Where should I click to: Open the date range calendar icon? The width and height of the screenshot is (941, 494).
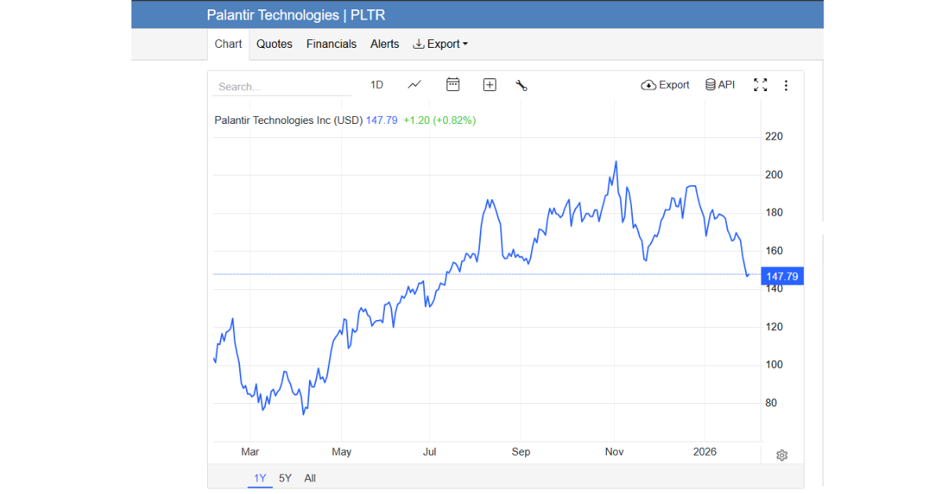click(452, 85)
